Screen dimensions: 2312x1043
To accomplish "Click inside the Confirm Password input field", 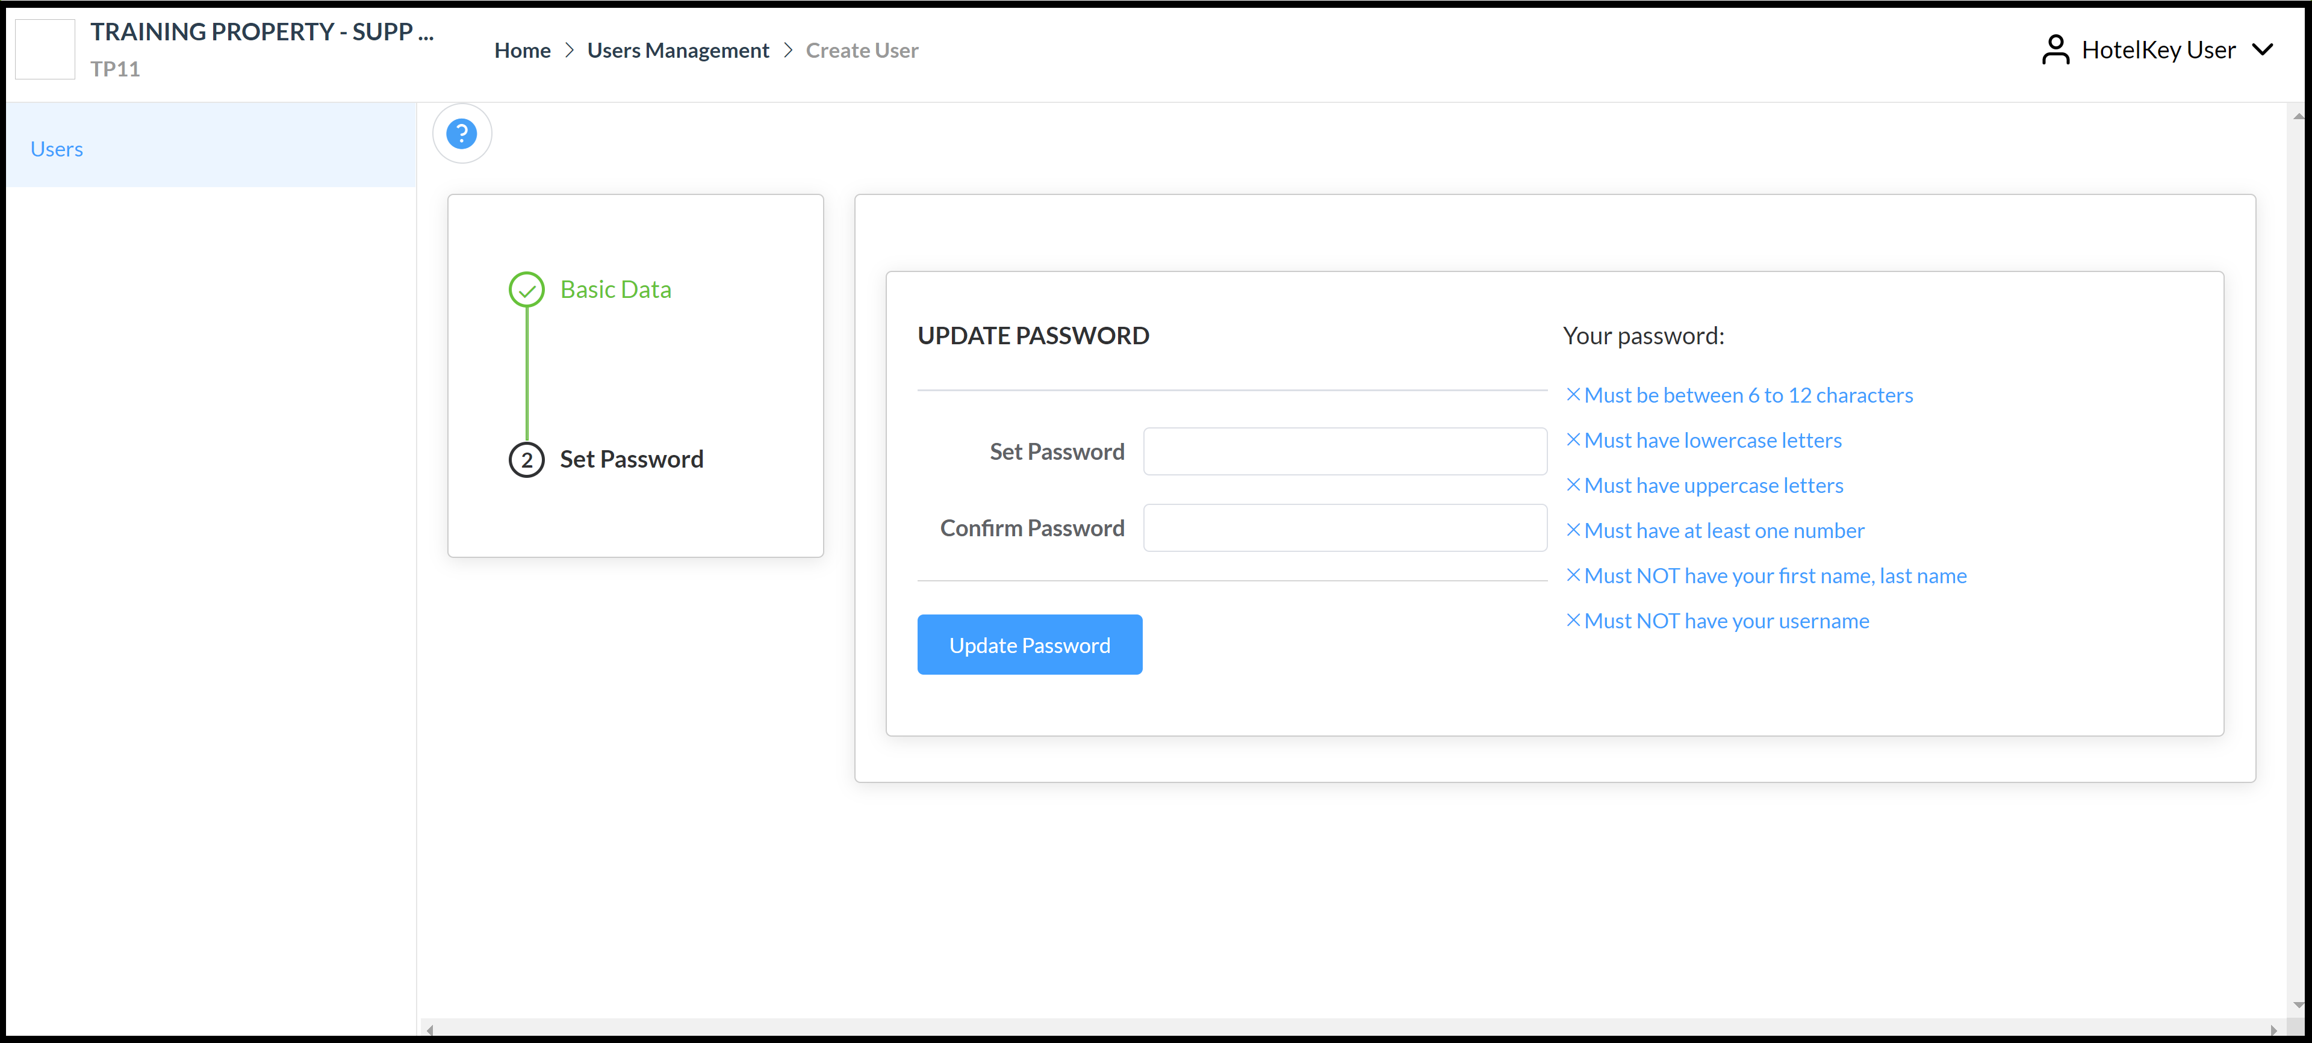I will pyautogui.click(x=1344, y=527).
